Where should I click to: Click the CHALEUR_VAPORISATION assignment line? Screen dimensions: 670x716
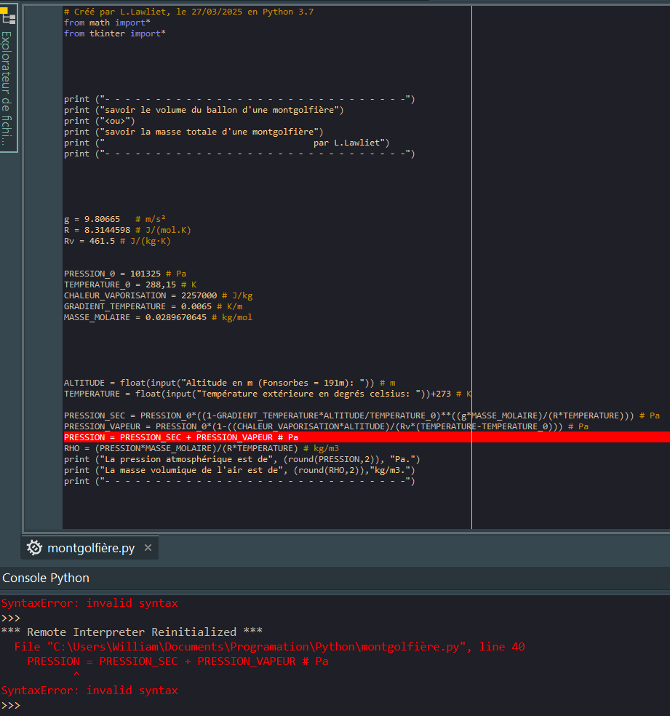click(158, 296)
